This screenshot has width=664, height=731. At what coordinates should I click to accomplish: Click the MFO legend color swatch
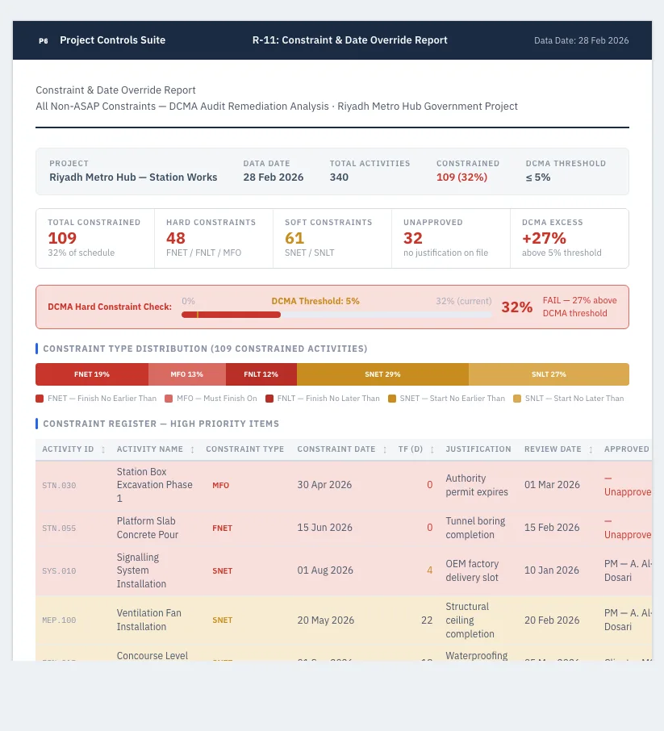pos(169,399)
